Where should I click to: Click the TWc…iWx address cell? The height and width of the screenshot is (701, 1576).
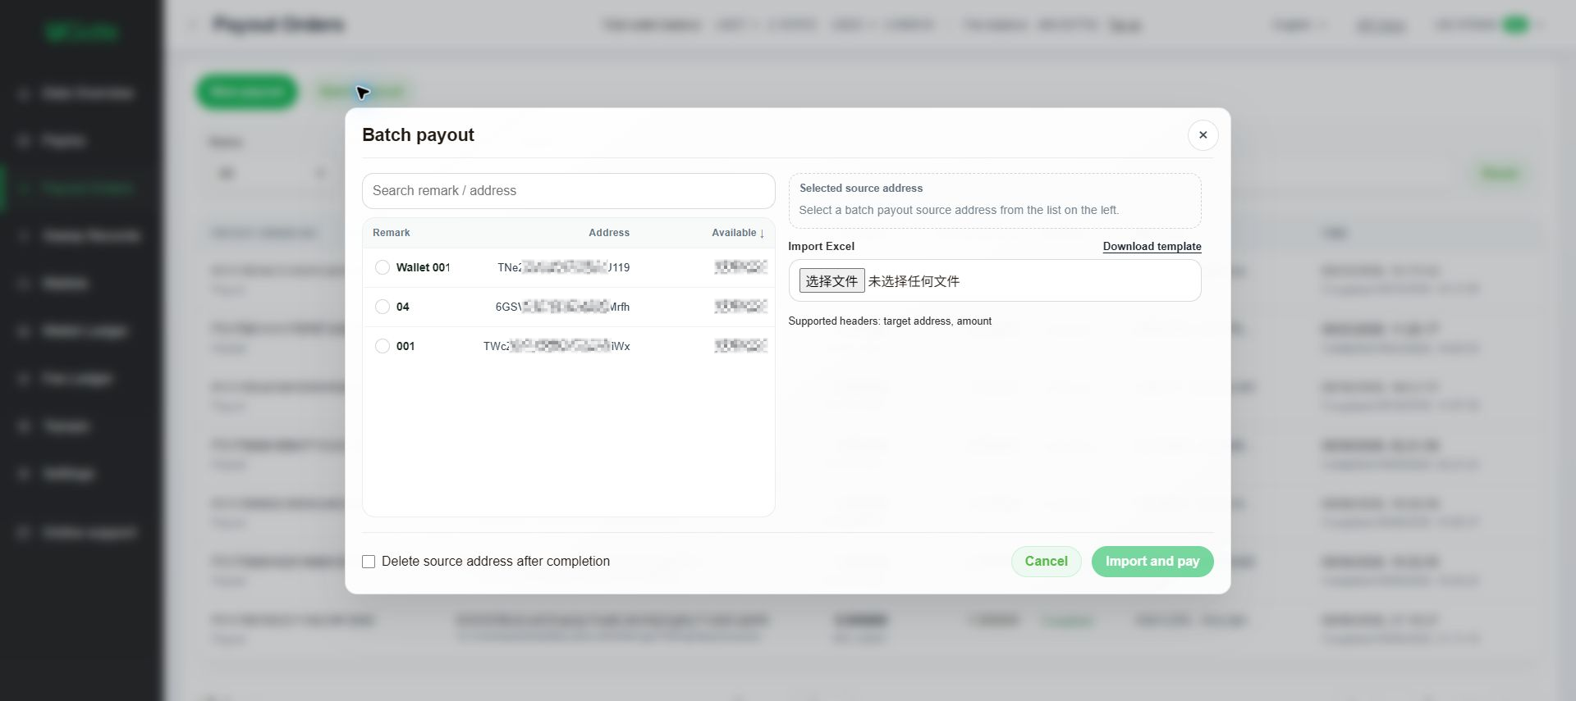[557, 346]
